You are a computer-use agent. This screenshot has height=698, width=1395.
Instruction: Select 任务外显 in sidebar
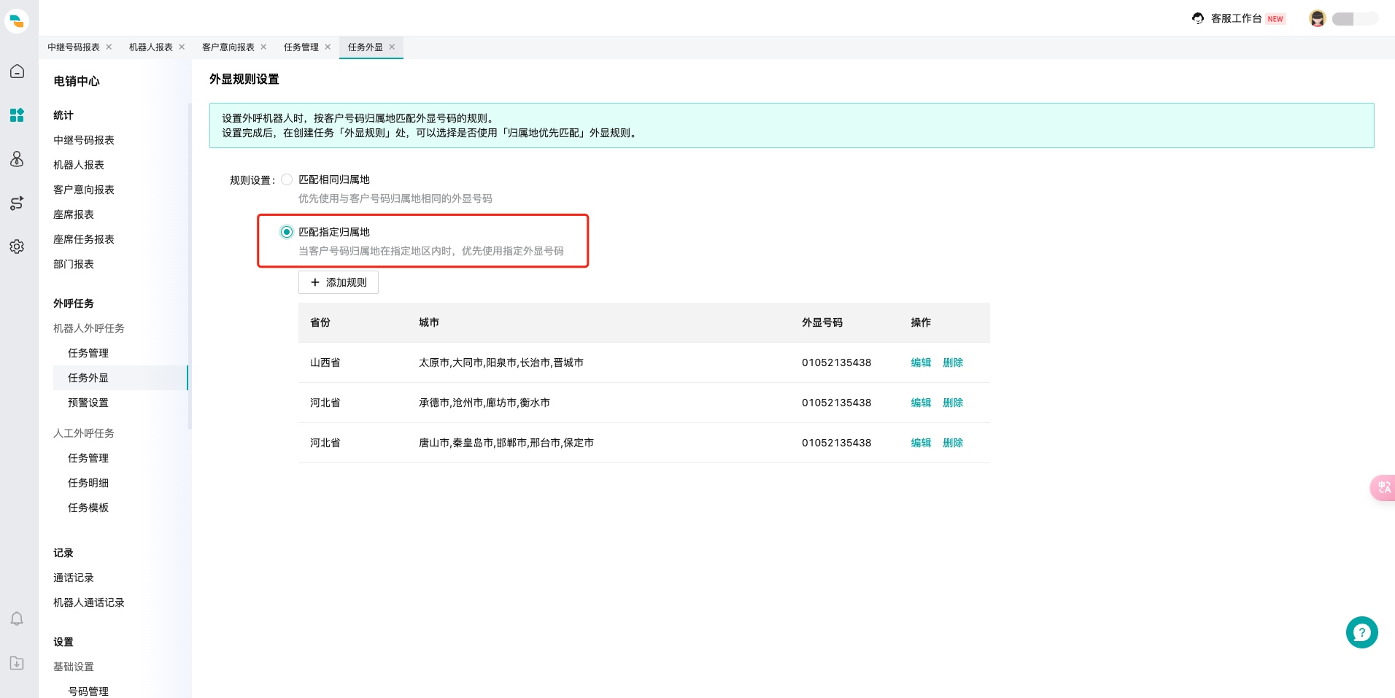click(120, 378)
